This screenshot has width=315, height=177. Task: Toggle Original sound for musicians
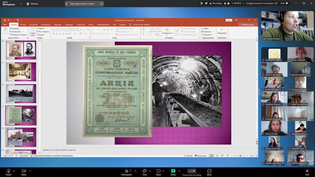(x=262, y=3)
